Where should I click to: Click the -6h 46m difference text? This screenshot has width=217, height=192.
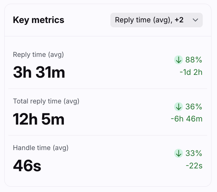click(187, 119)
